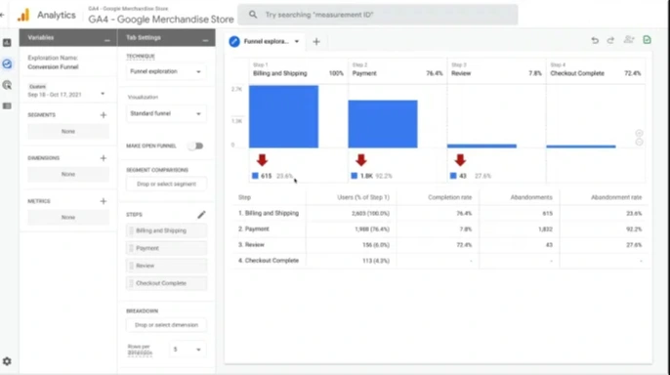Screen dimensions: 670x375
Task: Minimize the Tab Settings panel
Action: [205, 40]
